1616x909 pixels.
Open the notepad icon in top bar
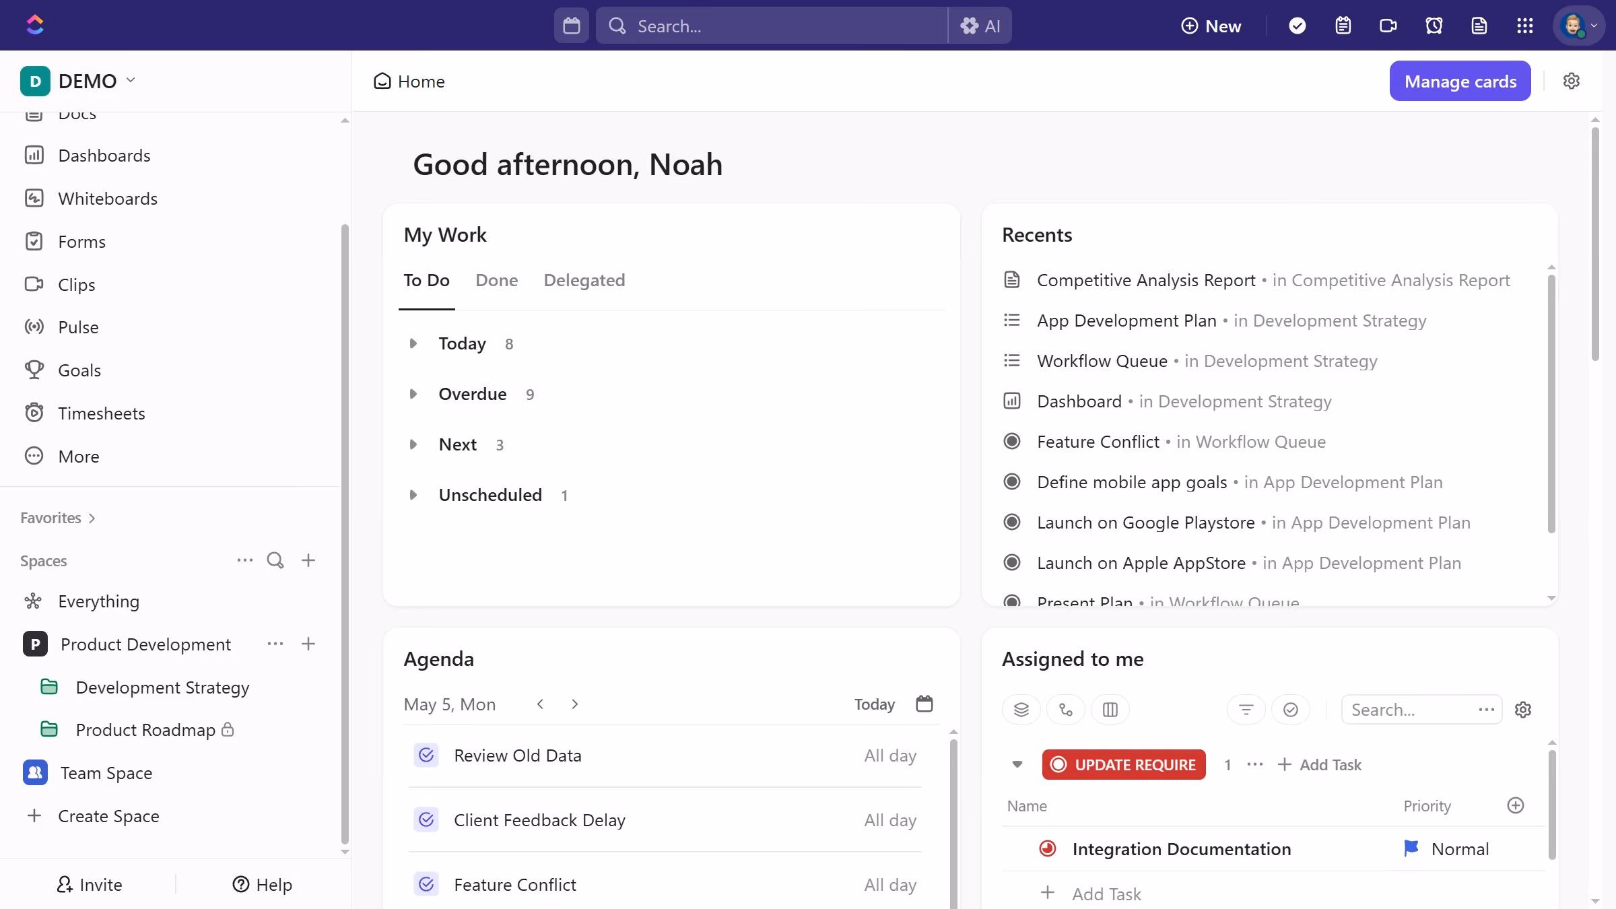[x=1343, y=26]
